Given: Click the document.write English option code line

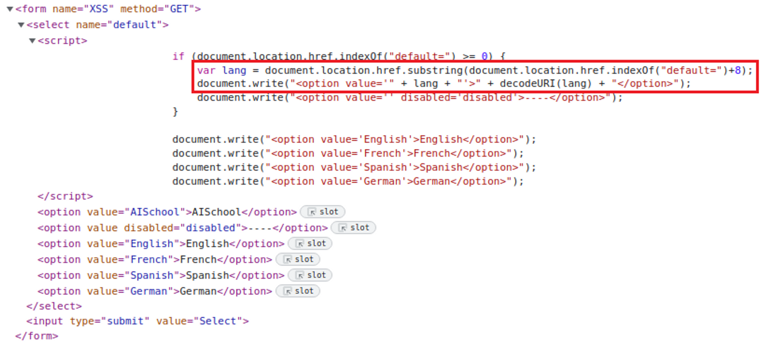Looking at the screenshot, I should click(x=354, y=139).
